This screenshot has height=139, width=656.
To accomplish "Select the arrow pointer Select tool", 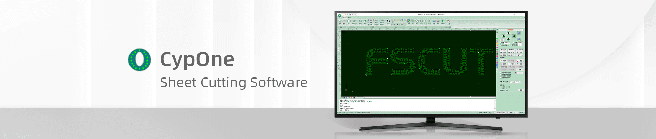I will pos(340,22).
